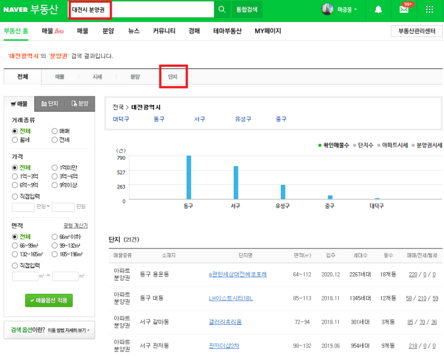Switch to the 단지 results tab

click(x=173, y=77)
